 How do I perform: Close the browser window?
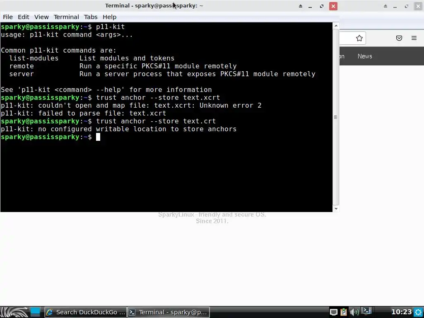point(418,6)
